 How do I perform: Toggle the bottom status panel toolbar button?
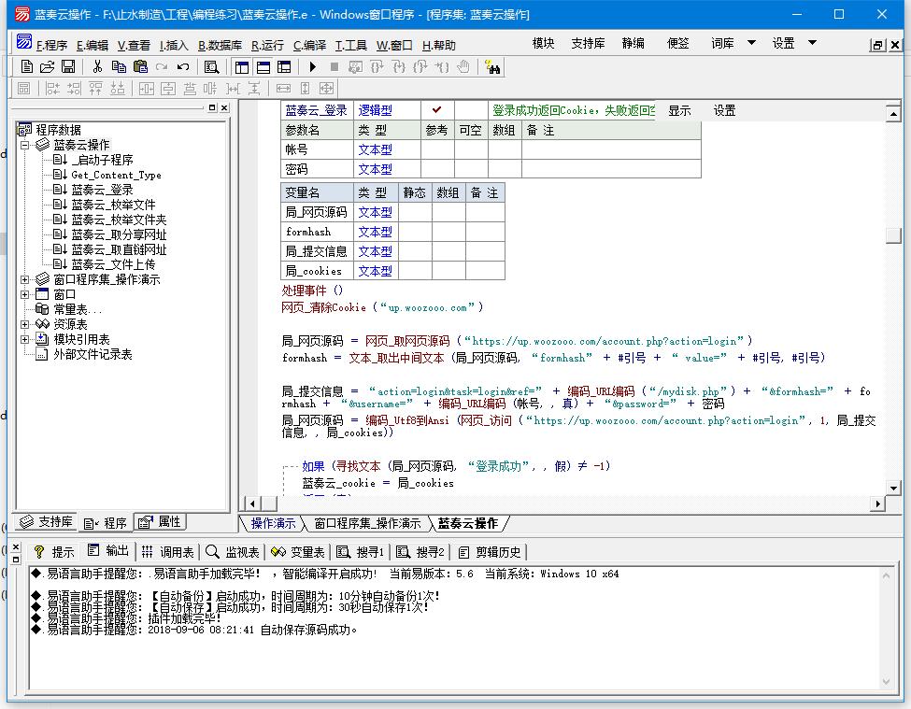pyautogui.click(x=263, y=67)
